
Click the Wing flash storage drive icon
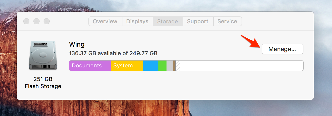(43, 55)
